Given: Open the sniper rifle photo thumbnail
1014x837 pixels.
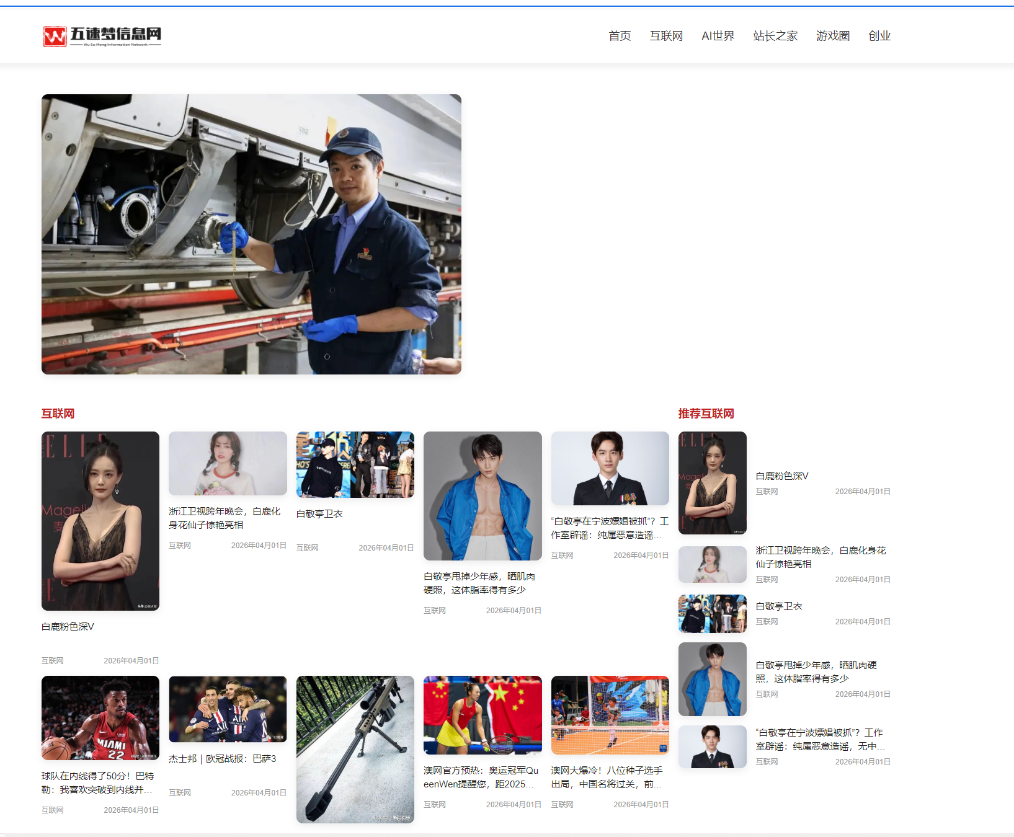Looking at the screenshot, I should pyautogui.click(x=355, y=749).
